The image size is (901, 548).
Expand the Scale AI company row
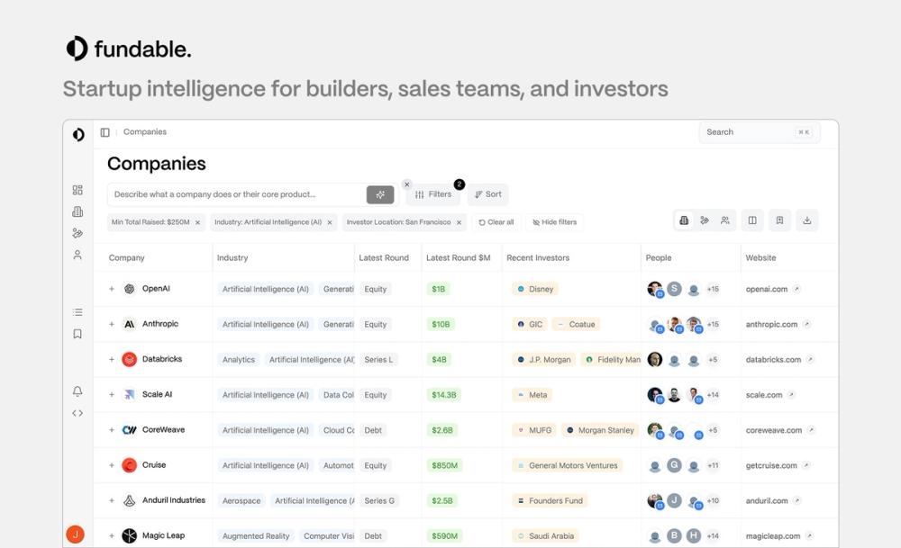pyautogui.click(x=111, y=394)
